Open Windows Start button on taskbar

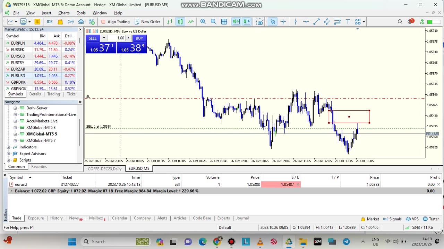click(72, 241)
